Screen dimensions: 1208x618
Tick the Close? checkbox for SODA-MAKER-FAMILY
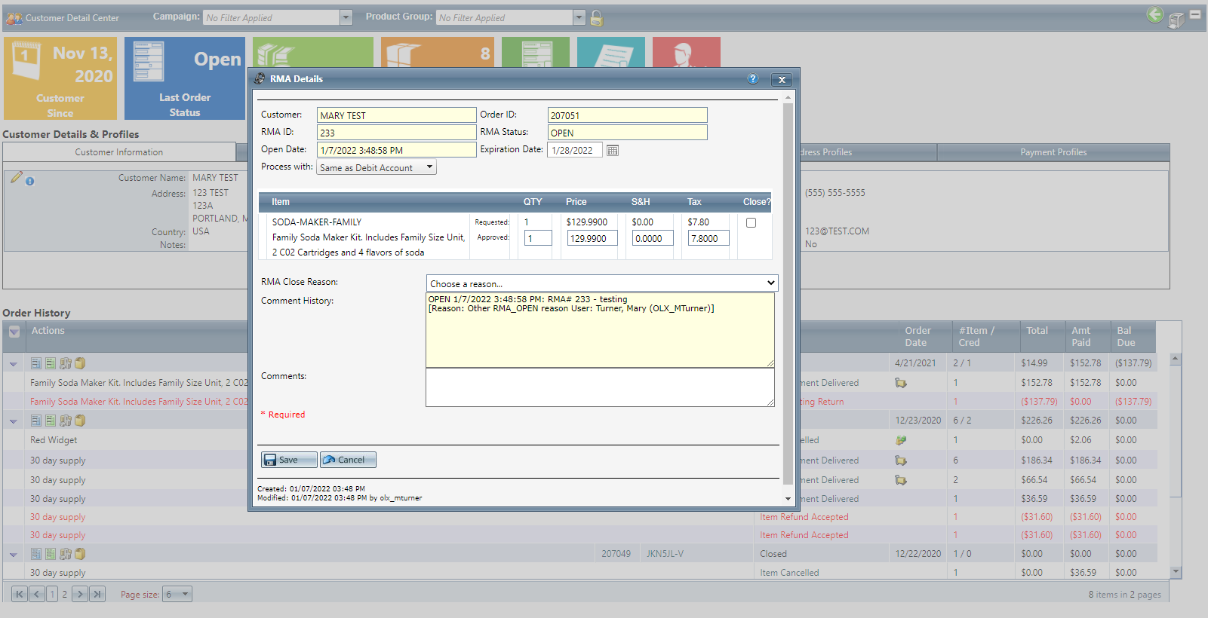pos(751,223)
